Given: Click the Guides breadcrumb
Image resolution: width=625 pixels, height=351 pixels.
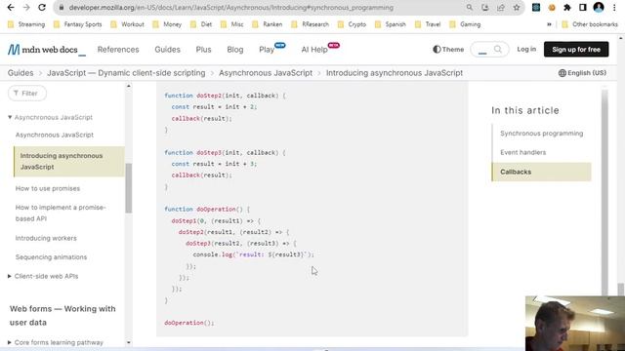Looking at the screenshot, I should (x=21, y=73).
